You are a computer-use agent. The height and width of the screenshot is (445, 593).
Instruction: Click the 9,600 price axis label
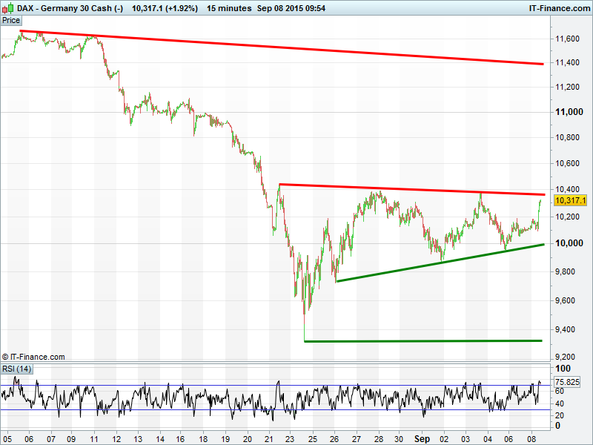click(x=565, y=301)
